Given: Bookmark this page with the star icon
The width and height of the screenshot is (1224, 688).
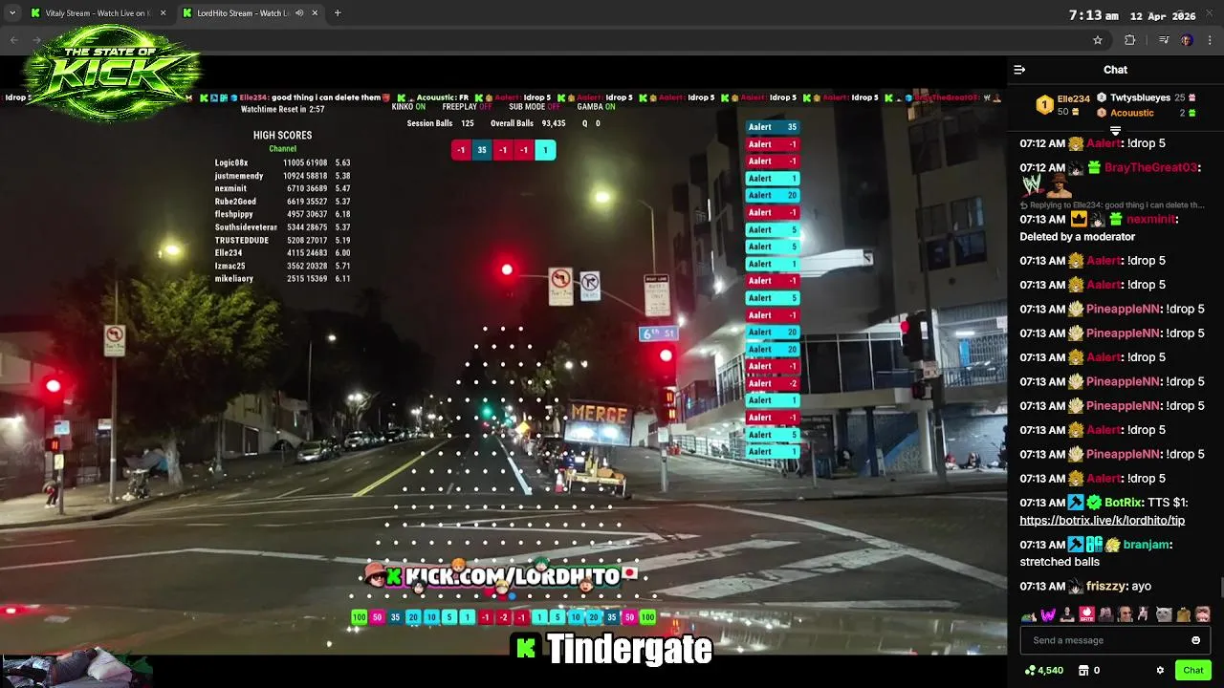Looking at the screenshot, I should 1098,40.
